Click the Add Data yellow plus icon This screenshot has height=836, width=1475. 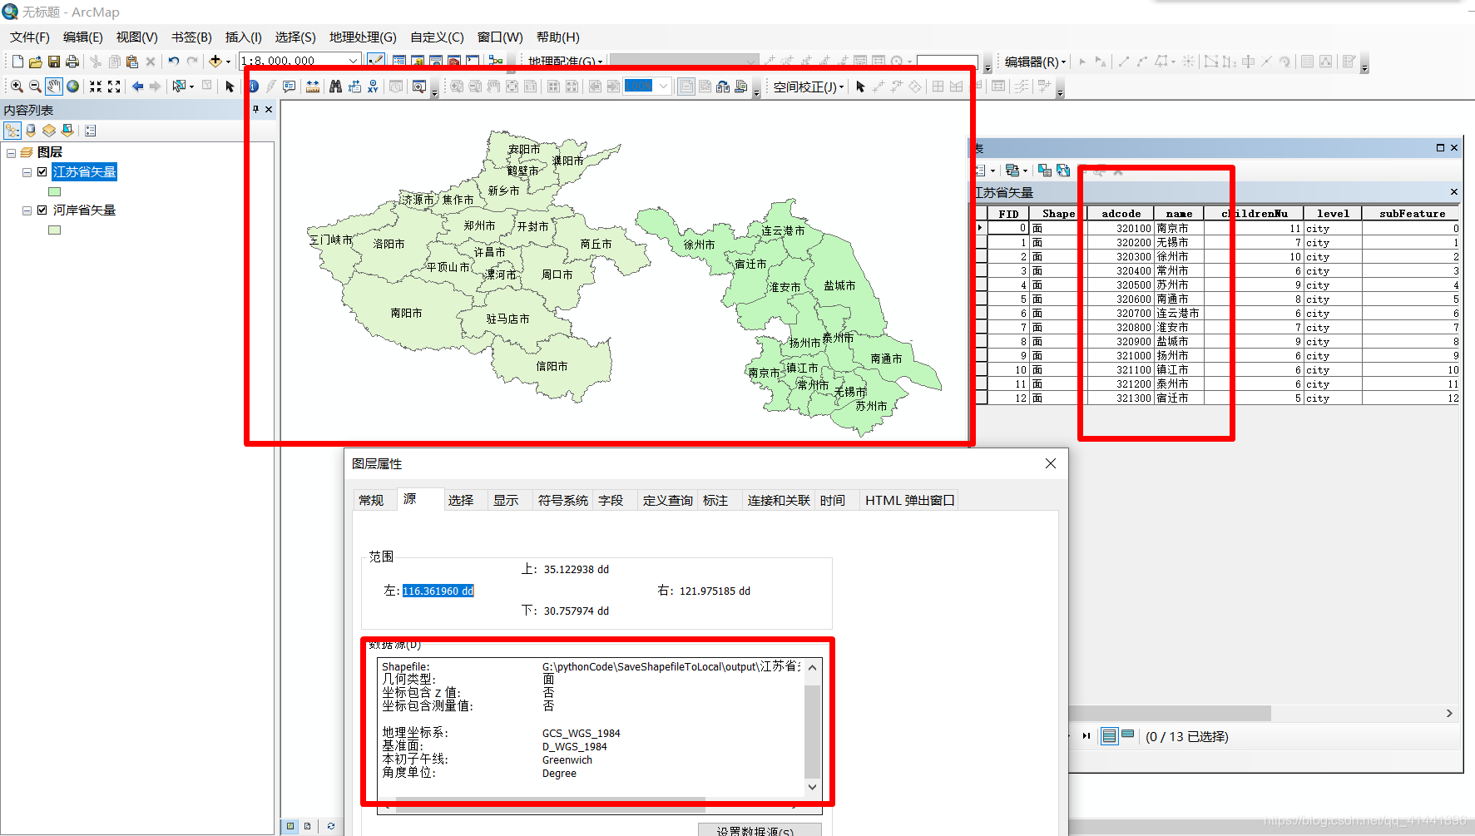(x=215, y=61)
